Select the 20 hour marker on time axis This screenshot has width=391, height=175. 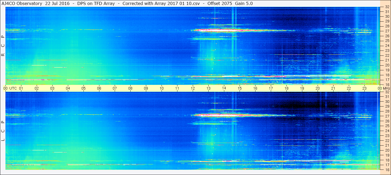point(318,88)
